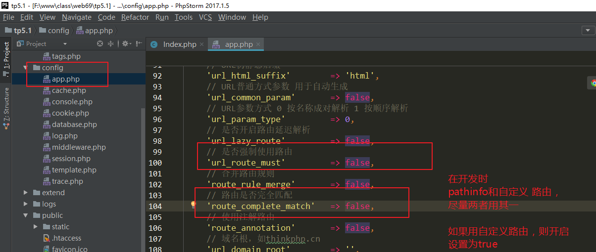
Task: Open the Chrome browser preview icon
Action: (592, 83)
